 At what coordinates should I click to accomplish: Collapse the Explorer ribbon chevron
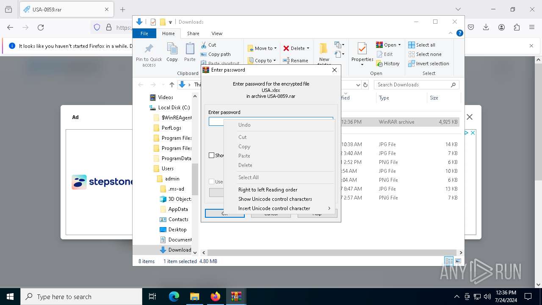pos(451,33)
